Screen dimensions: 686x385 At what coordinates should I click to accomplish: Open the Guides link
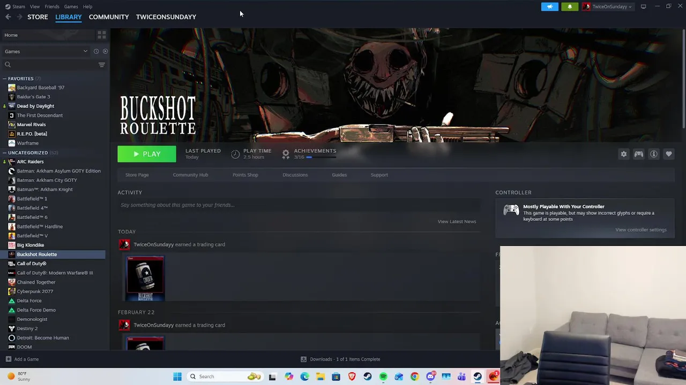tap(339, 175)
